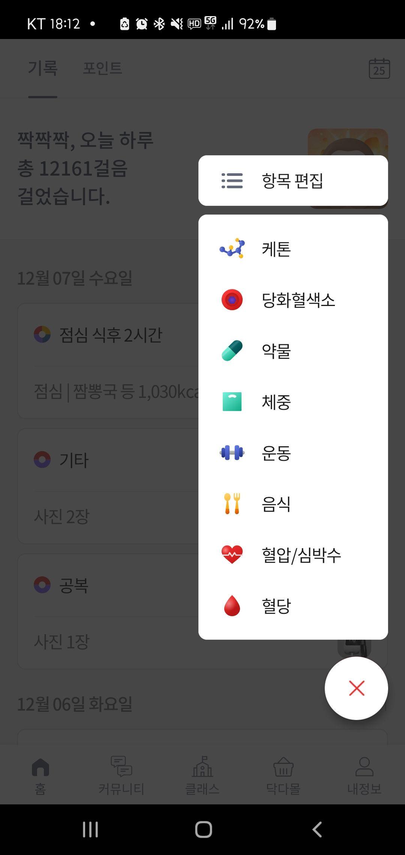Choose the 혈압/심박수 menu entry
The width and height of the screenshot is (405, 855).
pyautogui.click(x=293, y=555)
